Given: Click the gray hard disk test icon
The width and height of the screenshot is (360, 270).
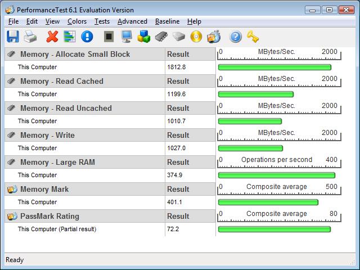Looking at the screenshot, I should point(179,37).
